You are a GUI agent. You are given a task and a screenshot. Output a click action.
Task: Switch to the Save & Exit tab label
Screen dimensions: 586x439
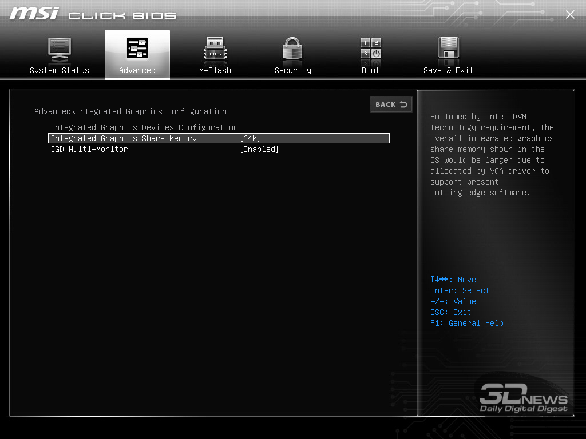tap(448, 70)
